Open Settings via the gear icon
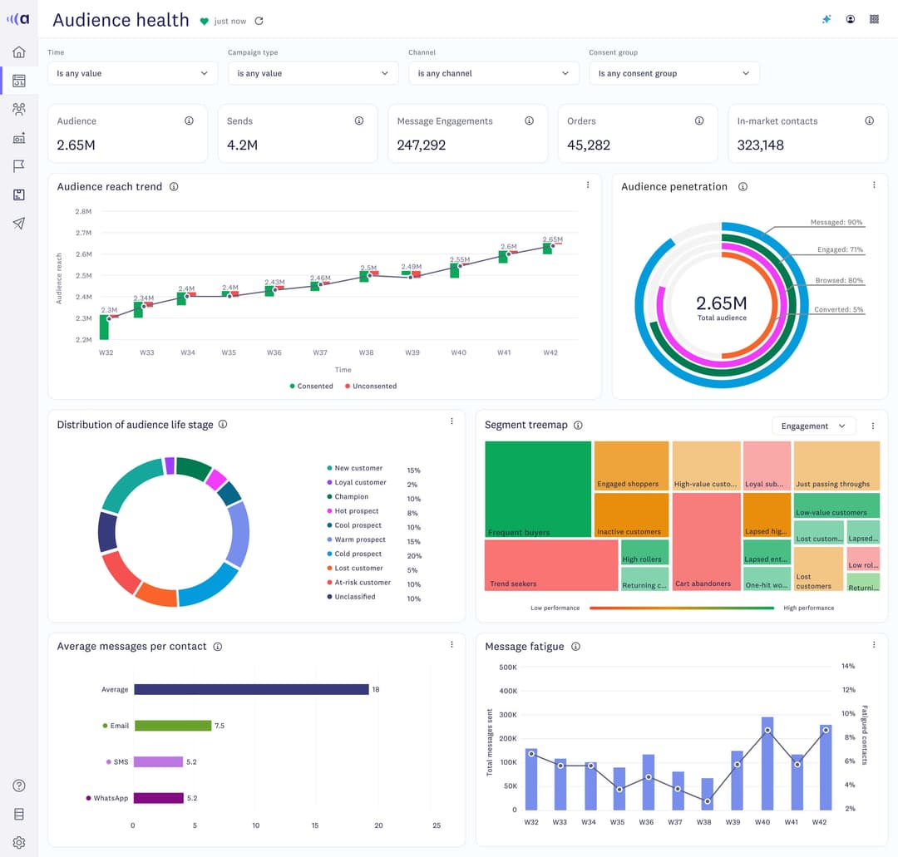Image resolution: width=898 pixels, height=857 pixels. 18,842
